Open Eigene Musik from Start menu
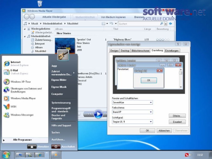 pyautogui.click(x=59, y=87)
